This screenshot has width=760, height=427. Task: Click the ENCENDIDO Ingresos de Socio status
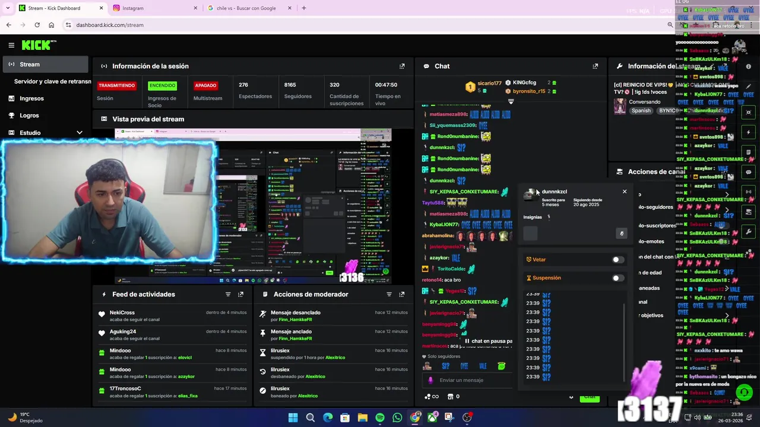162,85
